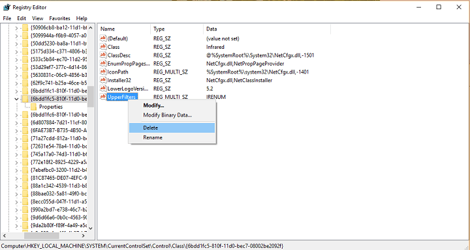Click the folder icon of key {6bdd1fc1-810f-11d0

tap(25, 91)
